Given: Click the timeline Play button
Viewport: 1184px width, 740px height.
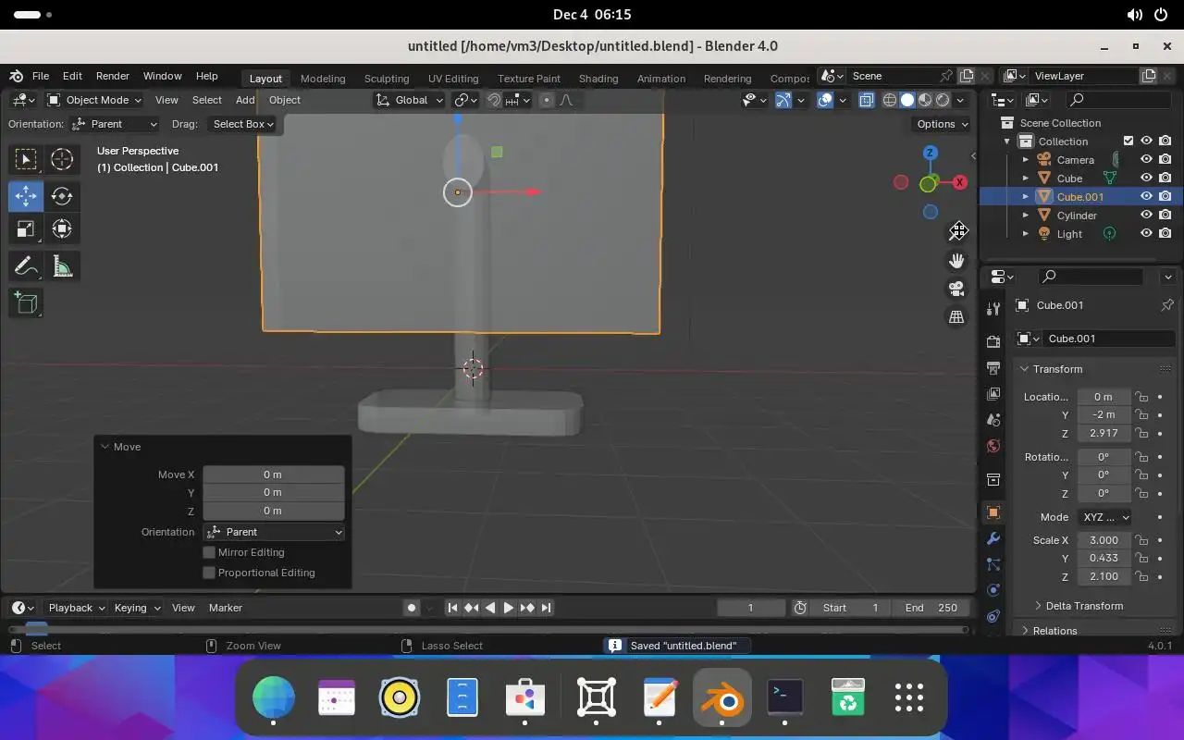Looking at the screenshot, I should point(508,608).
